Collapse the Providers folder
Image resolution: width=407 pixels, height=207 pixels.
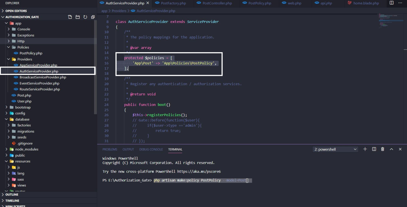[8, 59]
